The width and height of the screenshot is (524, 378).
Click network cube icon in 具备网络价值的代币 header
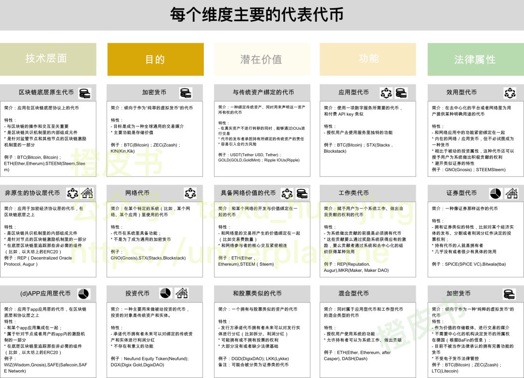click(287, 193)
